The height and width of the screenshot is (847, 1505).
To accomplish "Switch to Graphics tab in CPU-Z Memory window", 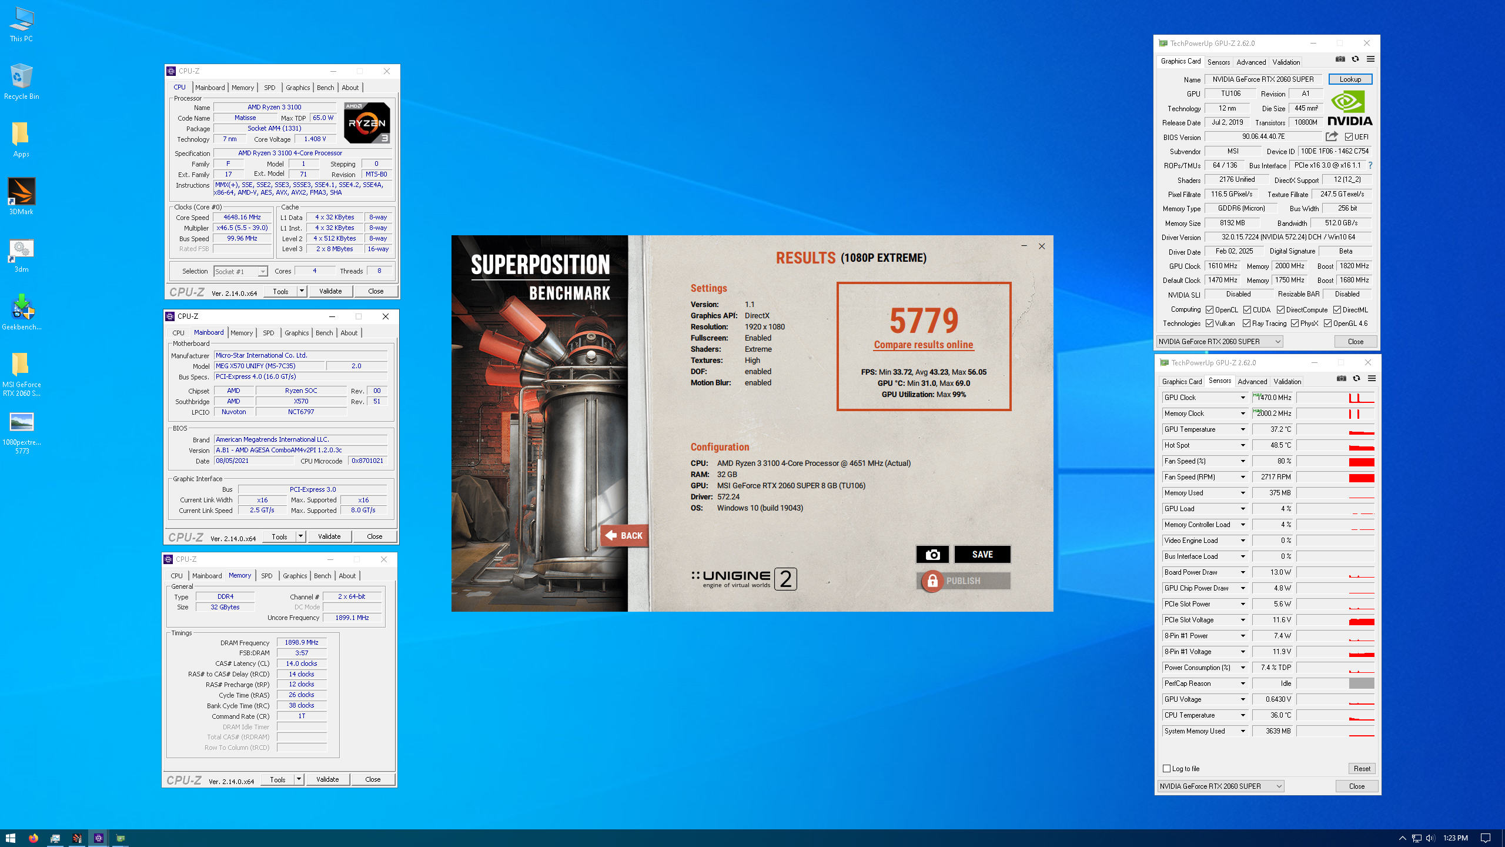I will (x=295, y=576).
